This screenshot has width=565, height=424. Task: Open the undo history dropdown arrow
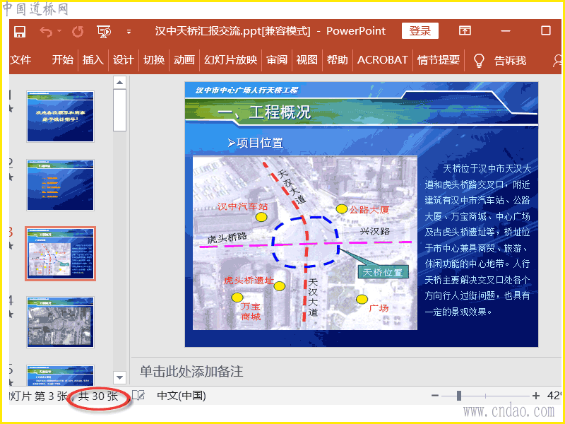pos(59,31)
